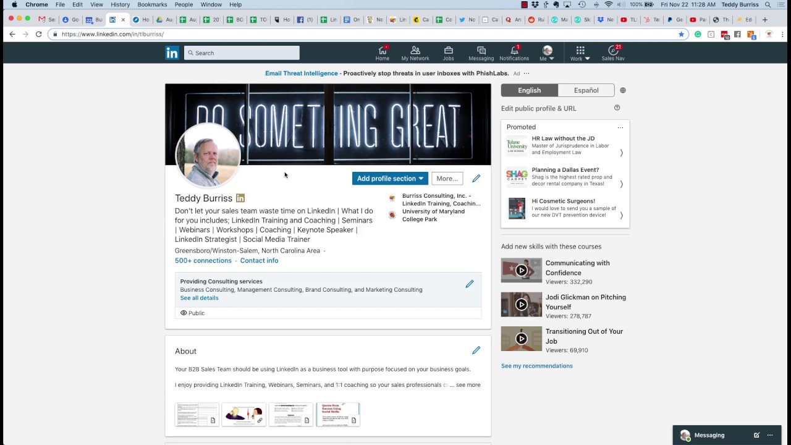Open the Jobs briefcase icon

click(448, 53)
